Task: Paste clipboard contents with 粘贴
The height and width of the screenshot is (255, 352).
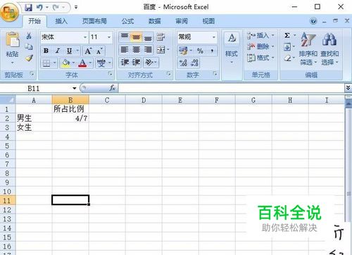Action: click(x=12, y=47)
